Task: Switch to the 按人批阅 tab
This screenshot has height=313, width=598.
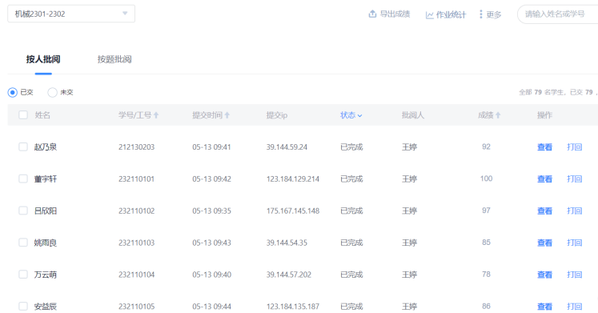Action: pos(43,59)
